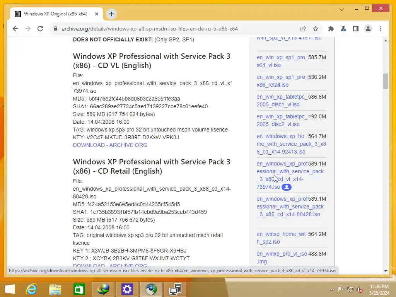Open the Windows Store taskbar icon
The width and height of the screenshot is (396, 297).
79,289
